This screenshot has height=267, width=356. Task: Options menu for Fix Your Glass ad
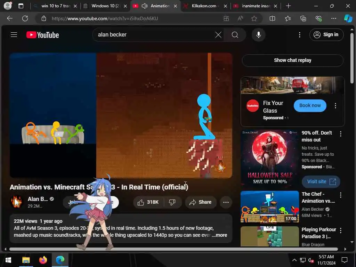point(335,106)
